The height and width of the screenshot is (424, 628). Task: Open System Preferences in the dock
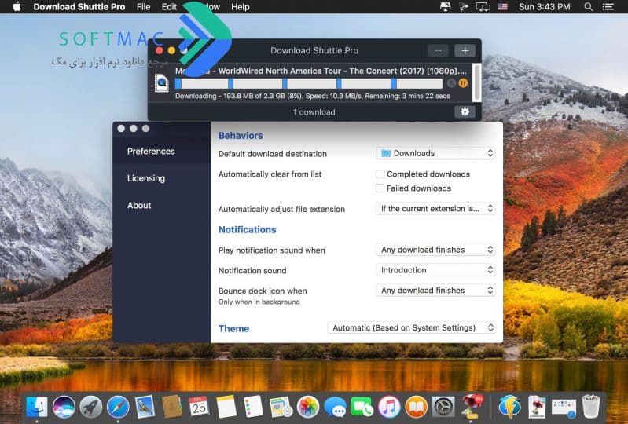(443, 408)
